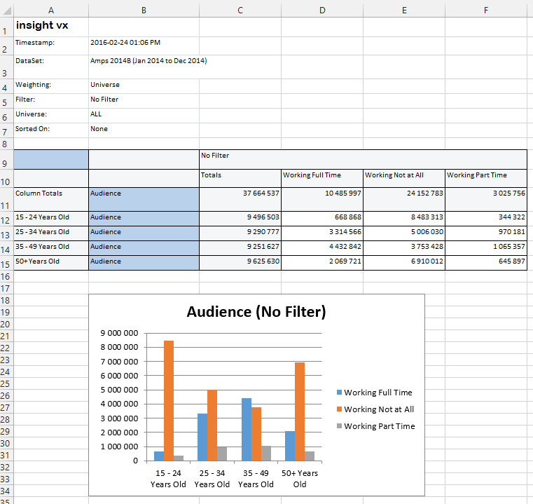Viewport: 533px width, 504px height.
Task: Click the 'Filter:' label cell
Action: click(51, 101)
